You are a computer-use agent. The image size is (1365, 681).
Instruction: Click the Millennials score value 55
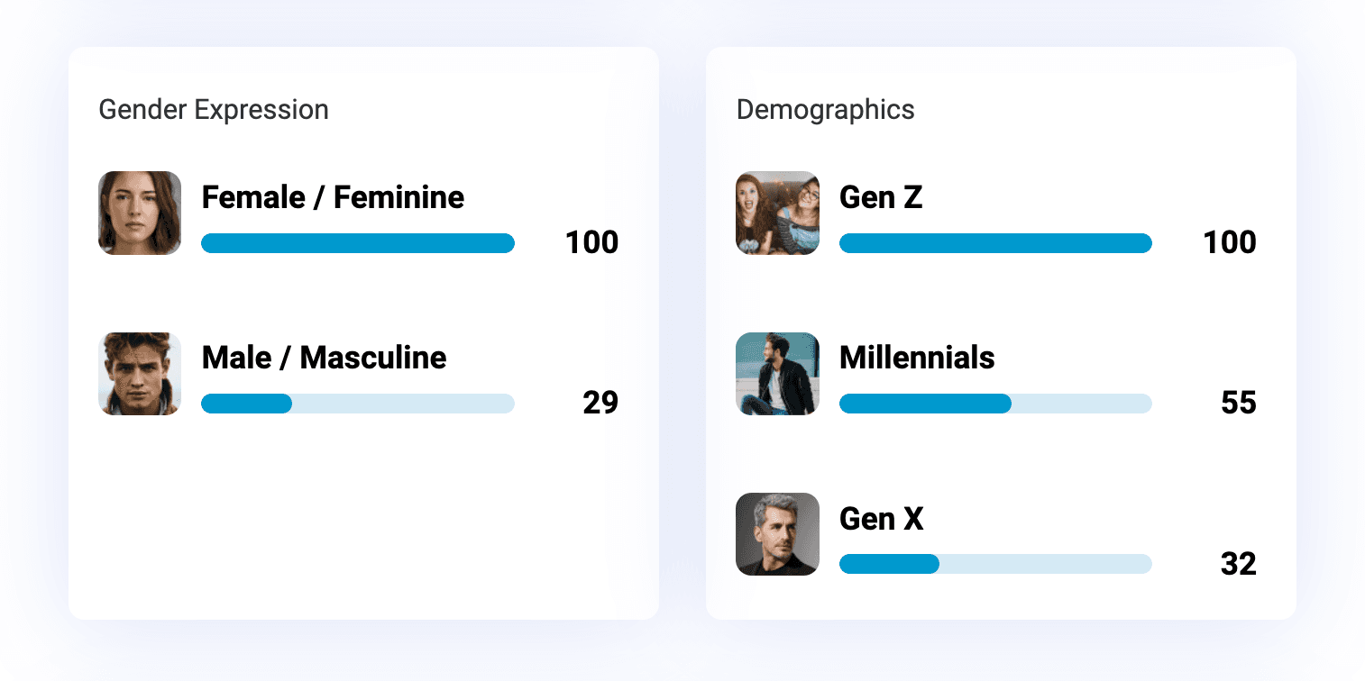click(1238, 403)
